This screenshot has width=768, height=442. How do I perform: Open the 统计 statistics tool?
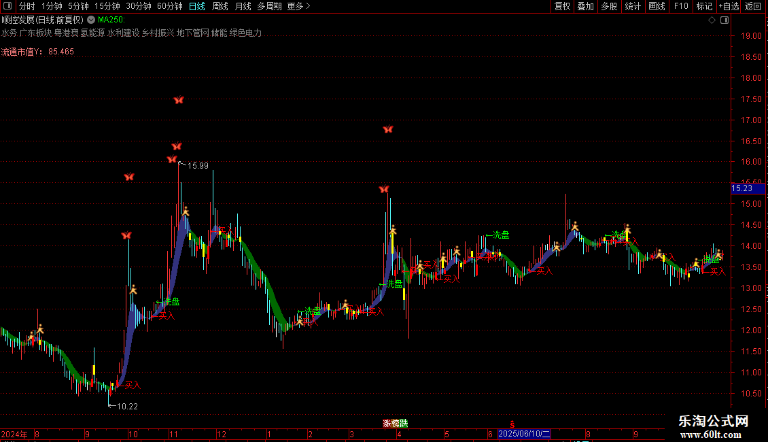tap(633, 6)
